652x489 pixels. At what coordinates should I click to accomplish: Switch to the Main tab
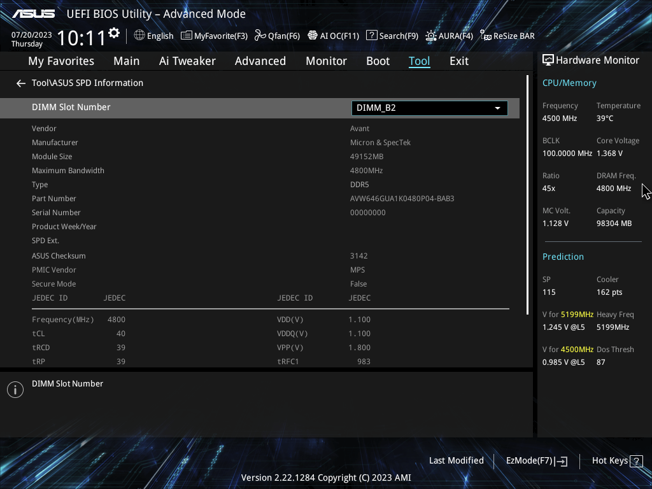click(127, 61)
